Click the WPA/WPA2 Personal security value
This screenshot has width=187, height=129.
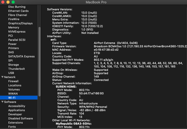(x=93, y=107)
